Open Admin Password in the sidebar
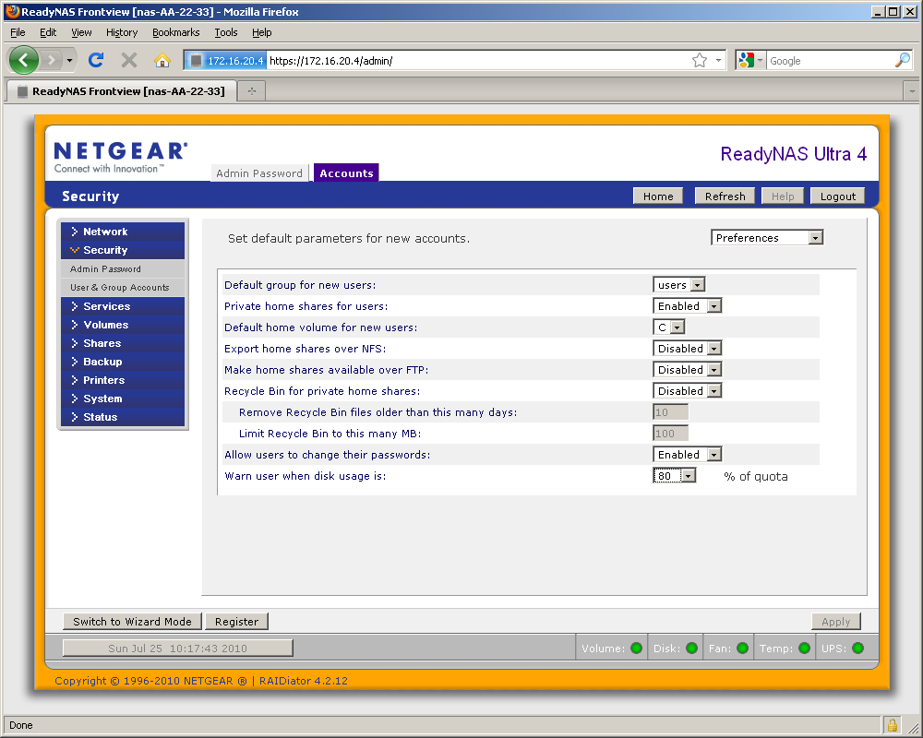Screen dimensions: 923x738 pos(123,269)
